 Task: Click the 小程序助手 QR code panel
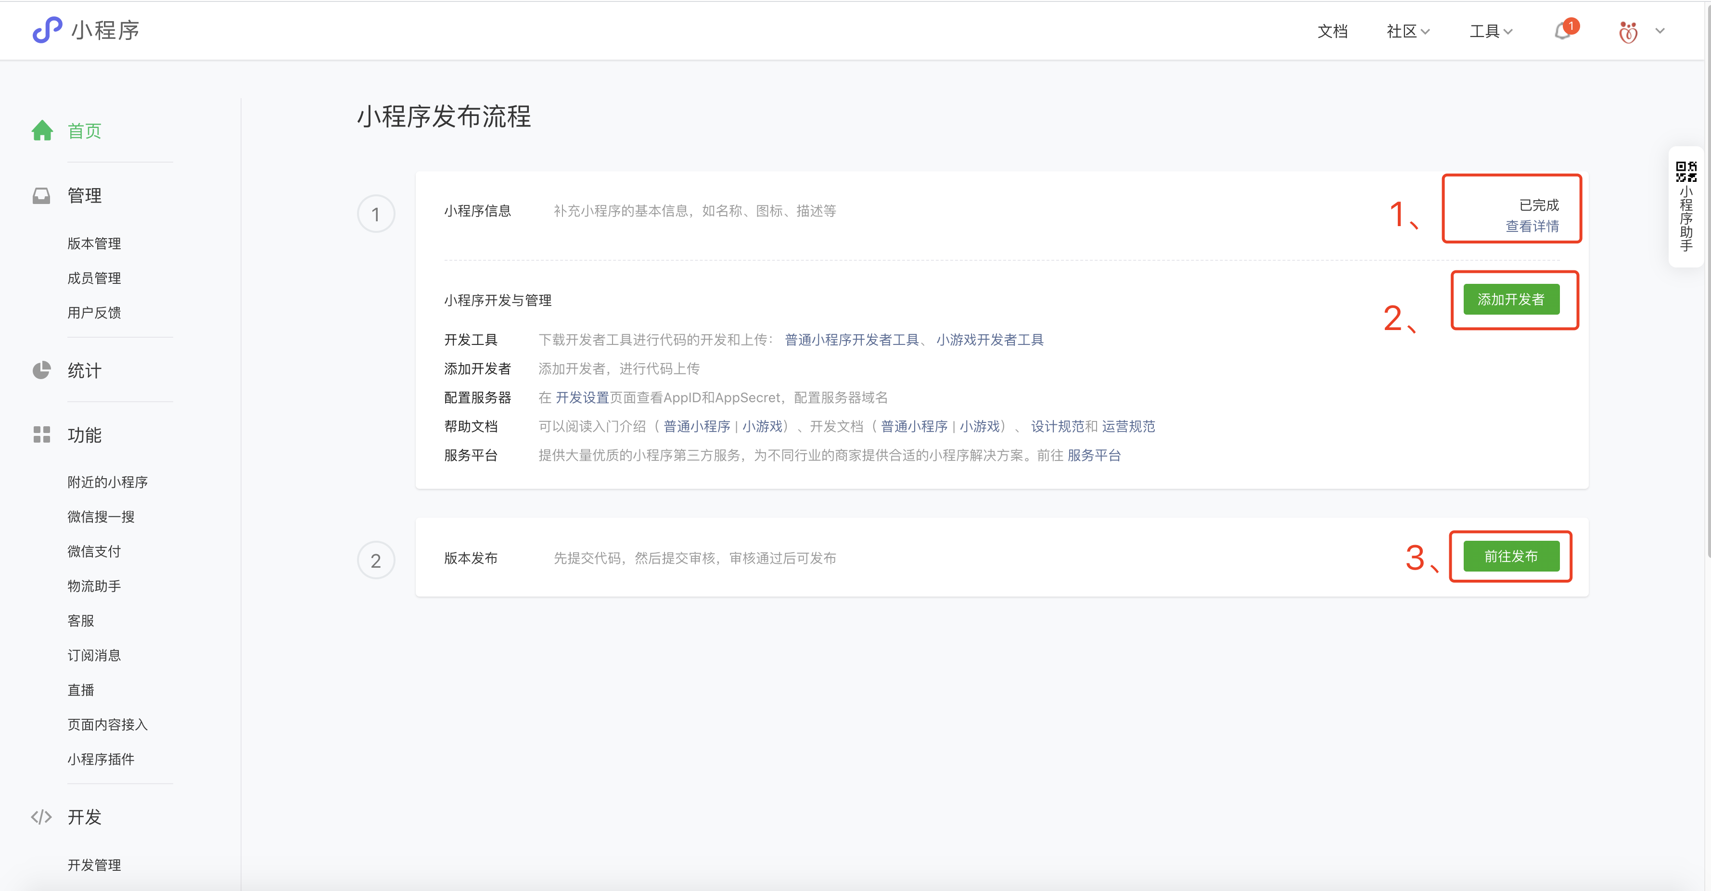[x=1686, y=208]
